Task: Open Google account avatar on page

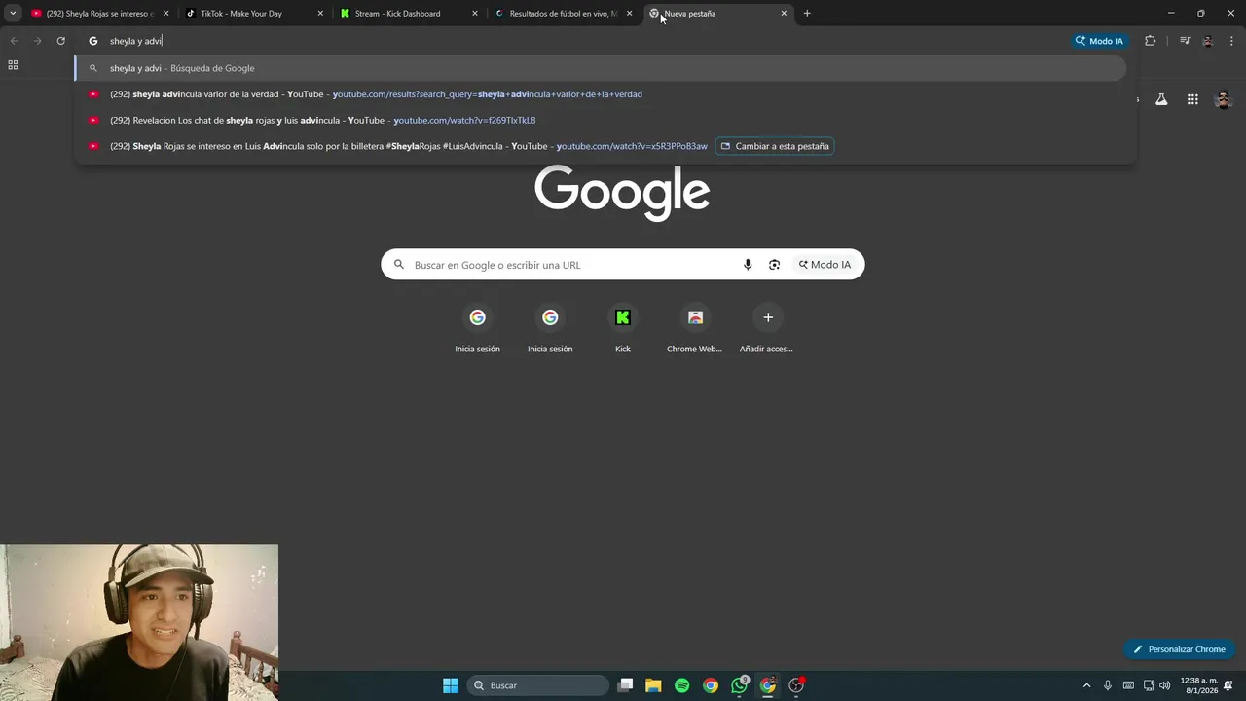Action: [1224, 99]
